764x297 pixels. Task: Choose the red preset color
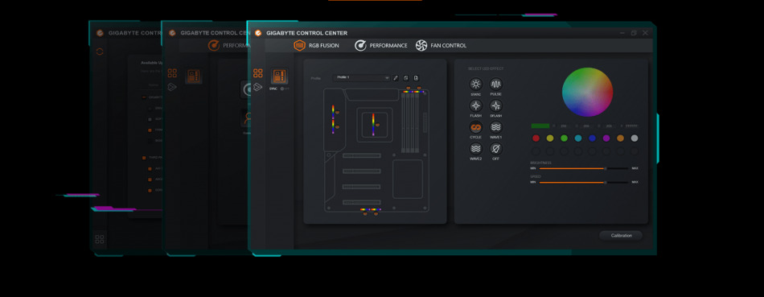[536, 138]
